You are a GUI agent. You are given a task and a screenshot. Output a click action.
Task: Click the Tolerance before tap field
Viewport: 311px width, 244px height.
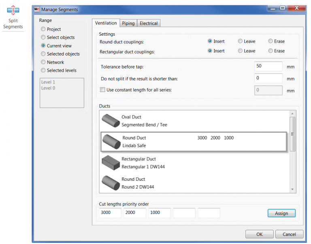click(x=268, y=66)
